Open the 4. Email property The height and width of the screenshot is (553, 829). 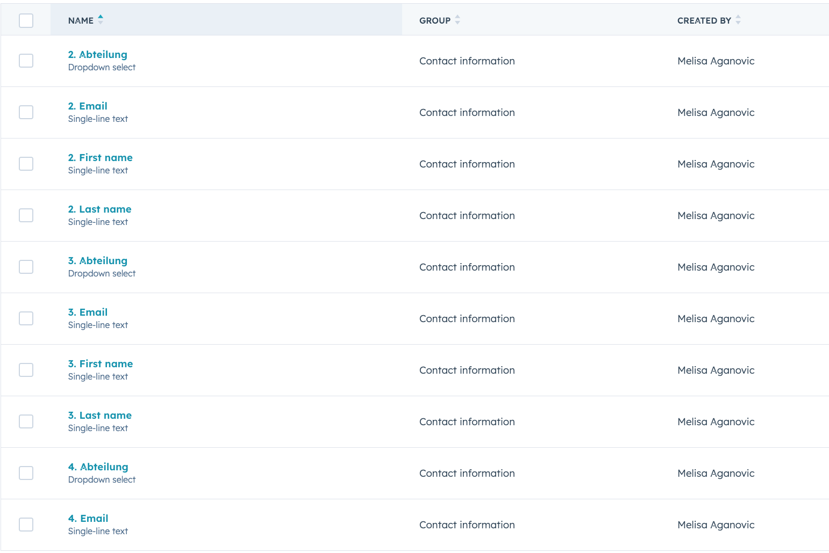tap(88, 518)
